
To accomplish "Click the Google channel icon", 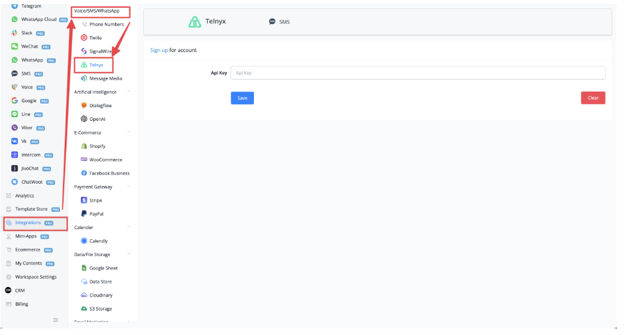I will pyautogui.click(x=15, y=100).
